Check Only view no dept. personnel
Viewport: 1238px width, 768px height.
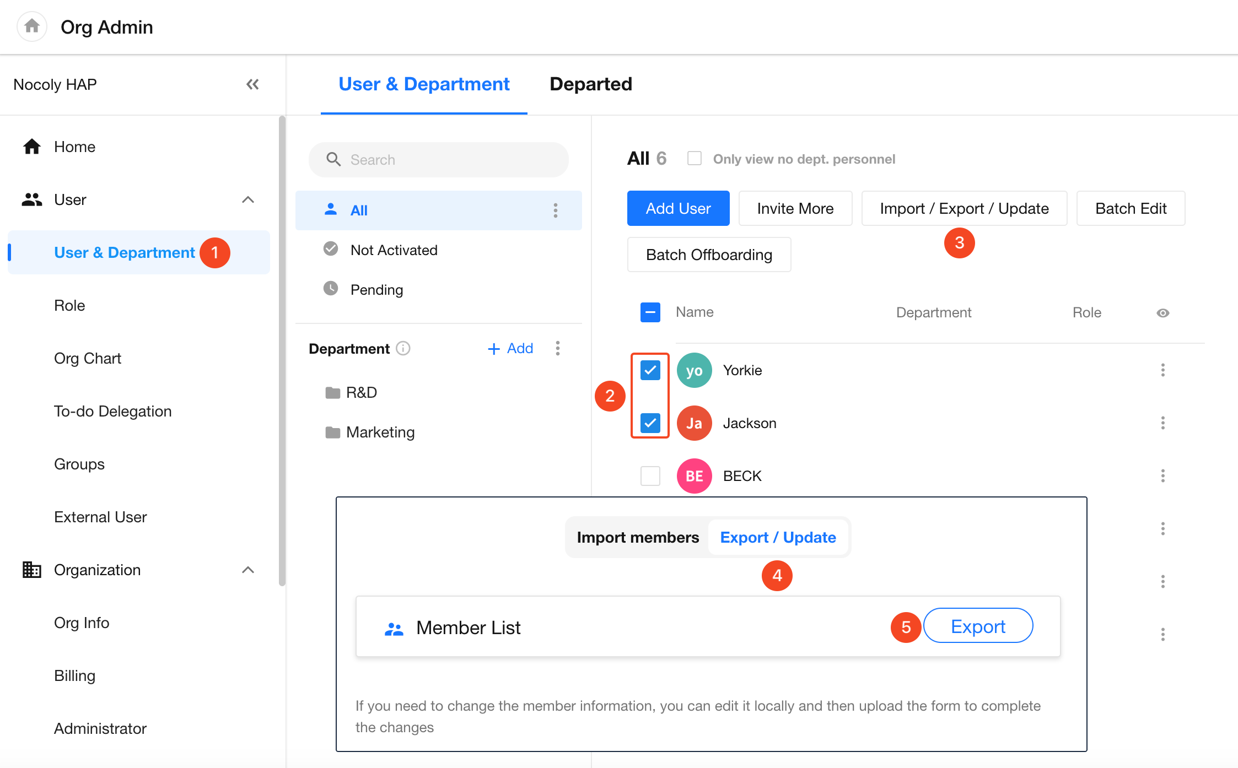pyautogui.click(x=695, y=159)
